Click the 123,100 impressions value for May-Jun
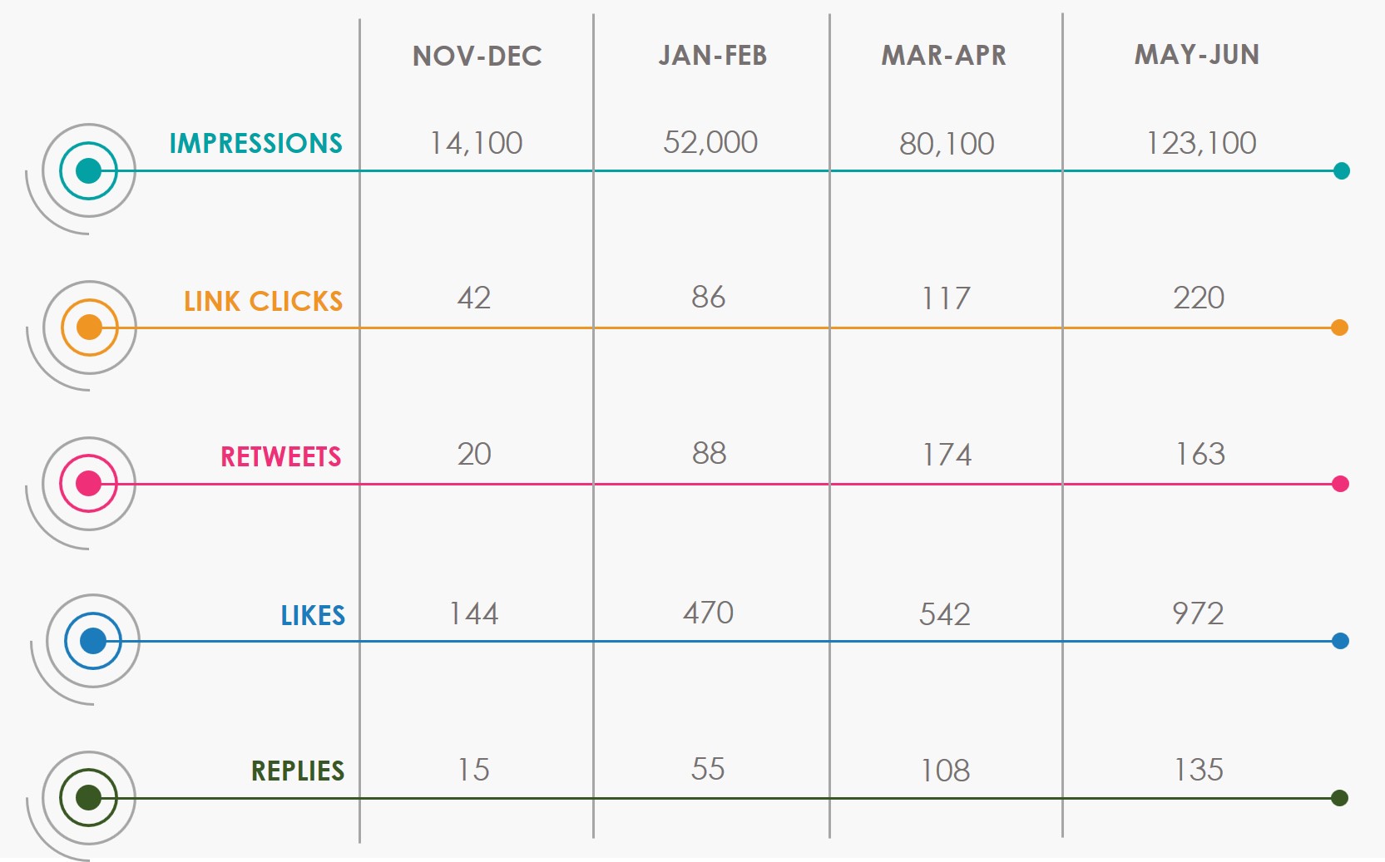1385x862 pixels. [x=1200, y=143]
